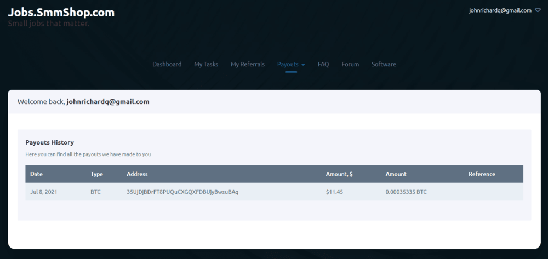
Task: Go to the Dashboard page
Action: coord(167,64)
